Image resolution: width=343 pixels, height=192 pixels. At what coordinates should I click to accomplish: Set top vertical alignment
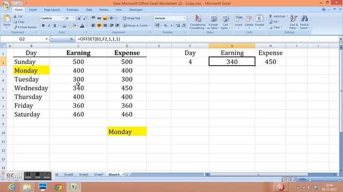coord(93,18)
